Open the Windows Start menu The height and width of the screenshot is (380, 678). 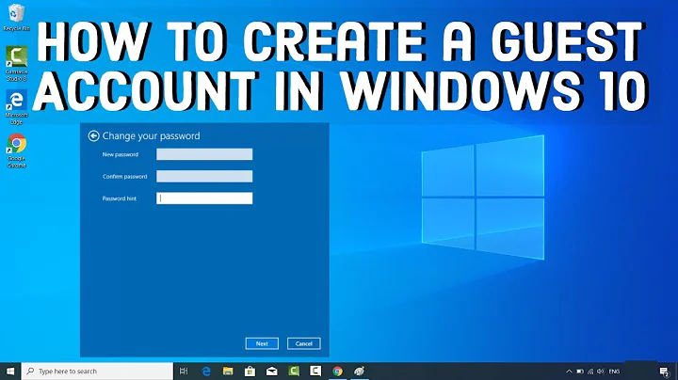[x=10, y=372]
